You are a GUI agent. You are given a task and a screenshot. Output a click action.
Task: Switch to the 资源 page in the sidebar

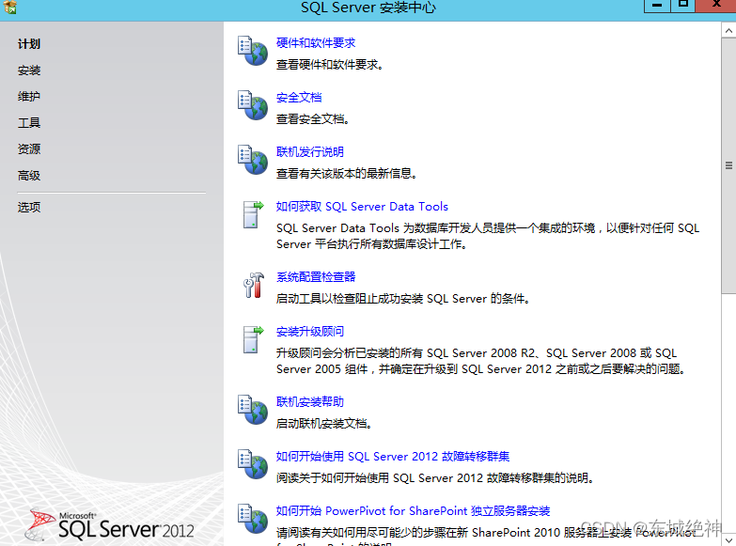[x=29, y=149]
